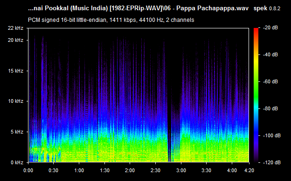This screenshot has width=291, height=181.
Task: Click the '10 kHz' frequency axis label
Action: point(15,101)
